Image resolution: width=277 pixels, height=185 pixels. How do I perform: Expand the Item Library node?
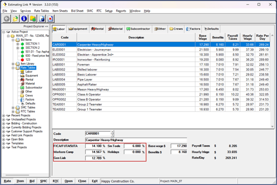point(13,64)
